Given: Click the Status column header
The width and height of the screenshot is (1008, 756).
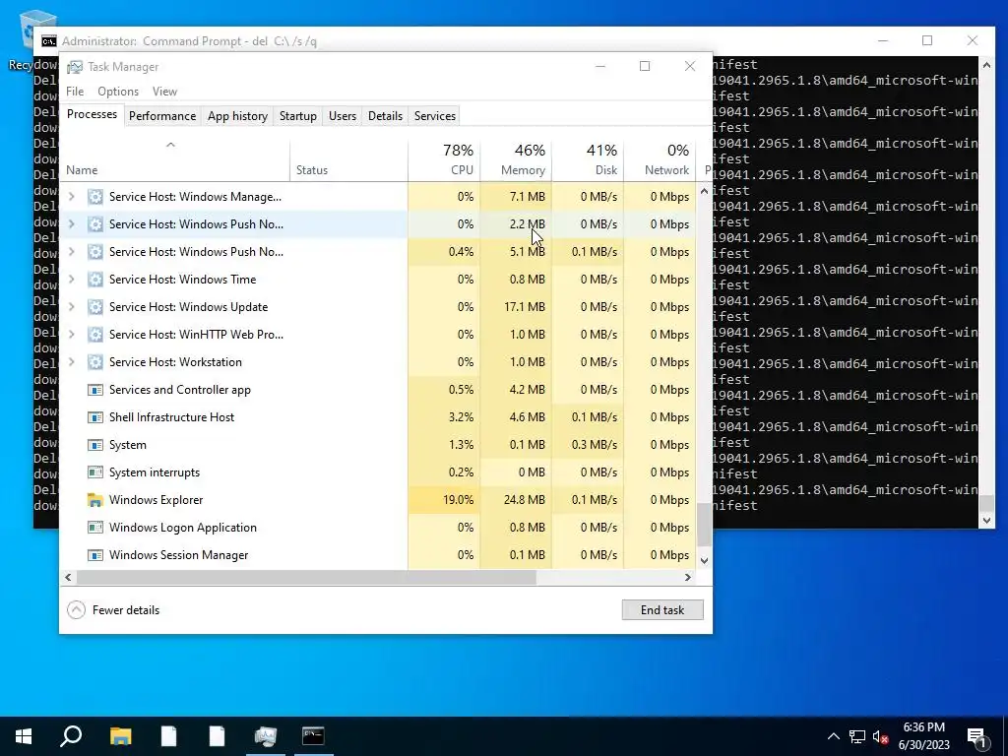Looking at the screenshot, I should click(x=349, y=160).
